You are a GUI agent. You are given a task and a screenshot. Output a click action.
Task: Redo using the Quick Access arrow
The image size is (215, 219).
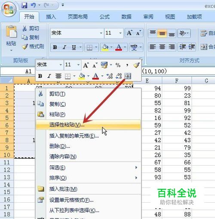click(46, 6)
